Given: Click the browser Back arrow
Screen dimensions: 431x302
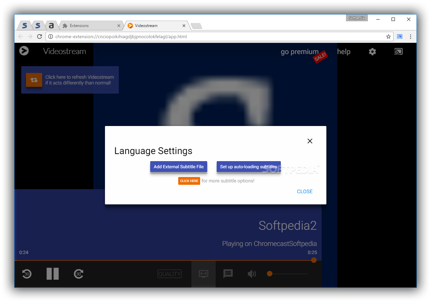Looking at the screenshot, I should tap(21, 36).
